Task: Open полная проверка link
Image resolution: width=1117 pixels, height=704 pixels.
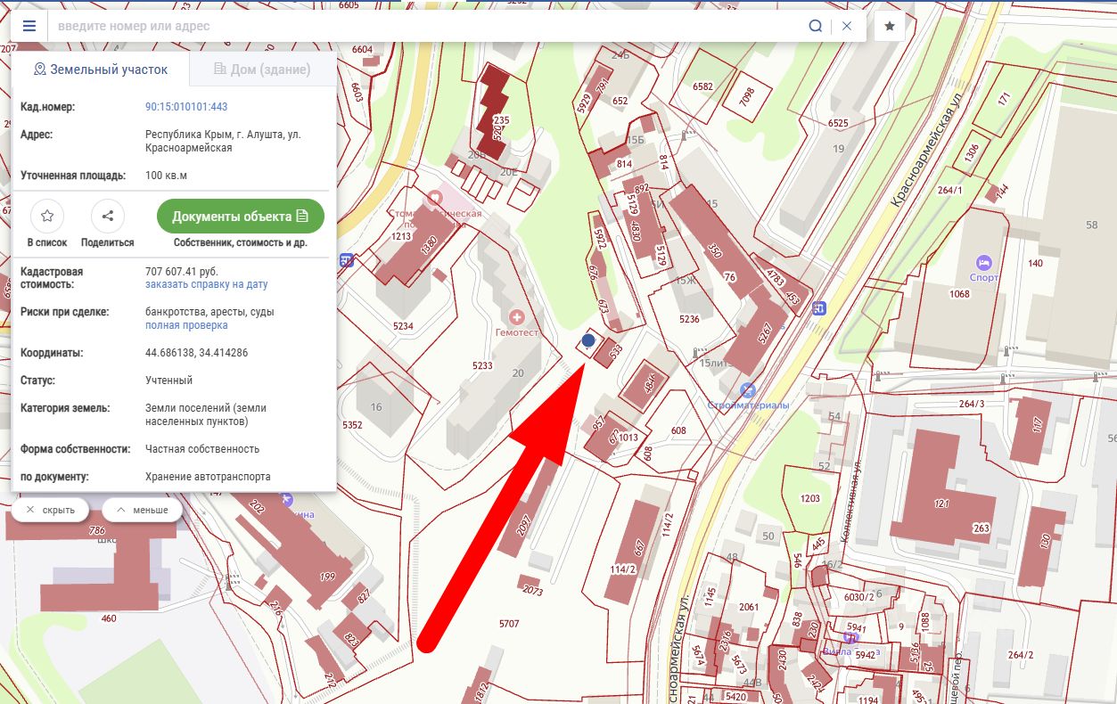Action: pos(186,326)
